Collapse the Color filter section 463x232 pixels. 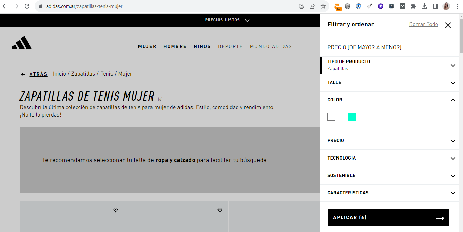pyautogui.click(x=390, y=100)
